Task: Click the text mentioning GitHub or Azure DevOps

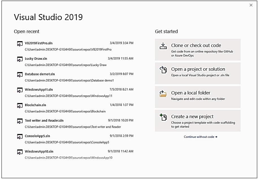Action: (202, 53)
